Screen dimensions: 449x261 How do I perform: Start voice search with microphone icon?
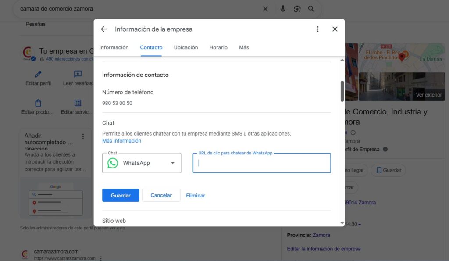pos(283,9)
